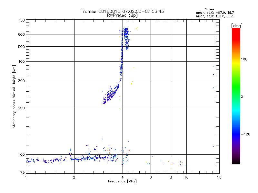
Task: Click the x-axis label '10'
Action: point(186,177)
